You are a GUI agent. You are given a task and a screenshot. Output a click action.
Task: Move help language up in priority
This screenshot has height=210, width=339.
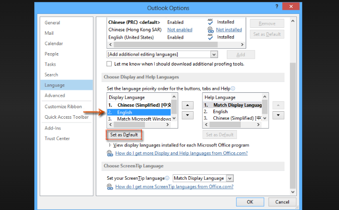pos(278,105)
